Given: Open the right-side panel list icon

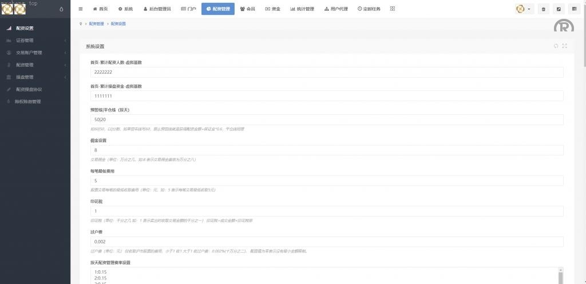Looking at the screenshot, I should point(574,9).
